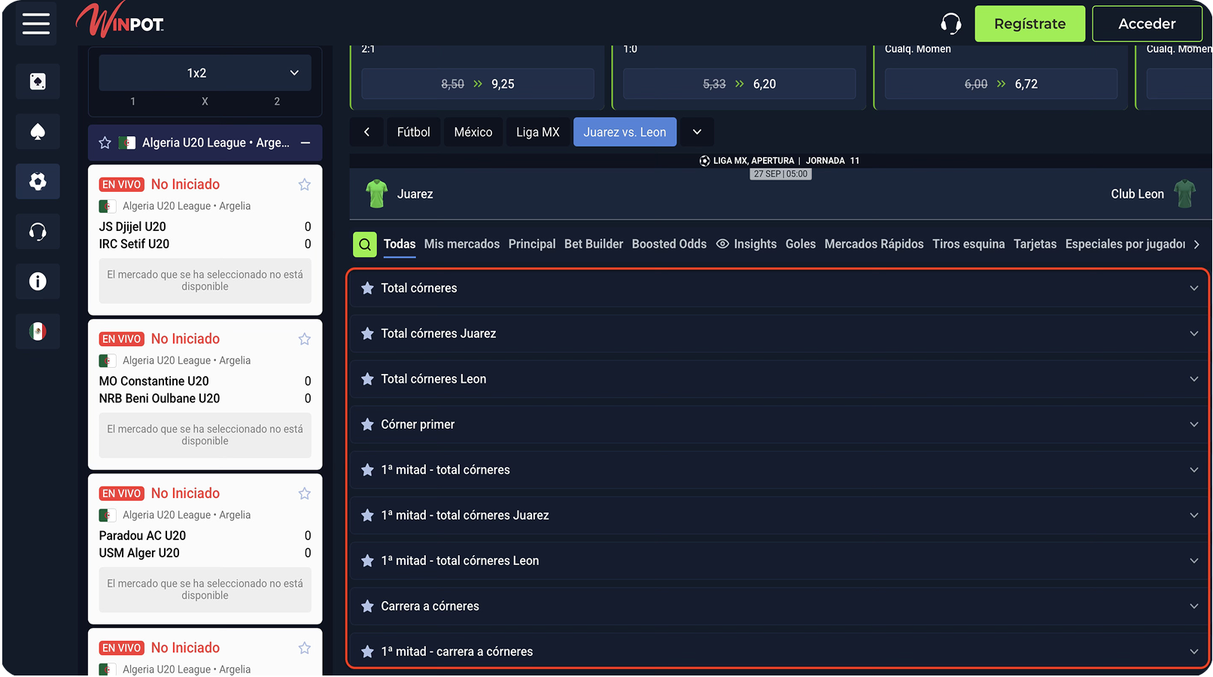Expand the Córner primer market
Viewport: 1213px width, 677px height.
1193,424
